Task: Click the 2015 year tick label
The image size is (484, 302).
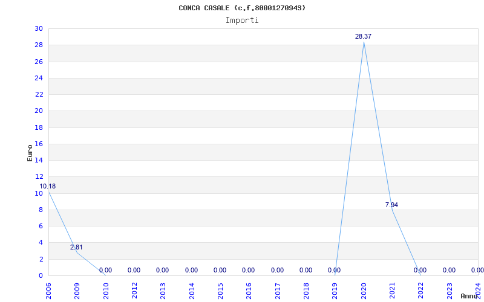Action: click(220, 291)
